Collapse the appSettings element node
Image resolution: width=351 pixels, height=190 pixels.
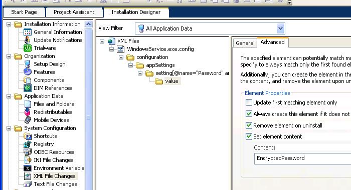(131, 65)
